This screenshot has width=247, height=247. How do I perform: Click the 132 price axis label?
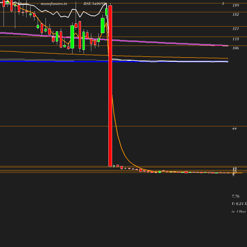click(x=236, y=14)
